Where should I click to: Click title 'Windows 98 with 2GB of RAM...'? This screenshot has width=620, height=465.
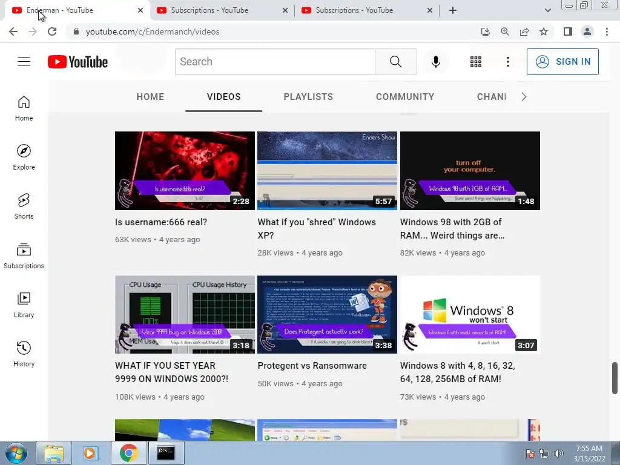(x=452, y=228)
